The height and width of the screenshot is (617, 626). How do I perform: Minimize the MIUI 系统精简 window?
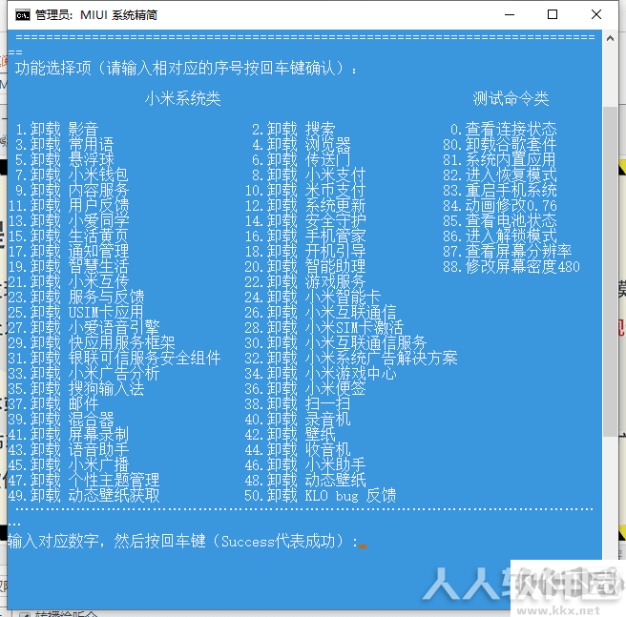coord(509,14)
